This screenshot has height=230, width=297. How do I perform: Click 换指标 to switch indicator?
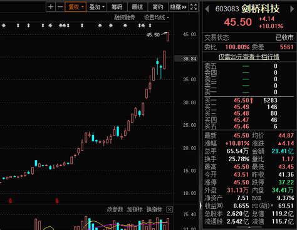[x=154, y=209]
